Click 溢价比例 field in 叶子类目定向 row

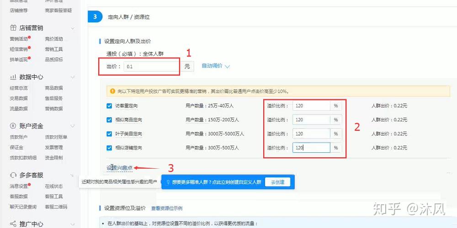pyautogui.click(x=311, y=134)
